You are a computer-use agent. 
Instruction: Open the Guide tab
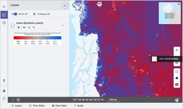(79, 106)
